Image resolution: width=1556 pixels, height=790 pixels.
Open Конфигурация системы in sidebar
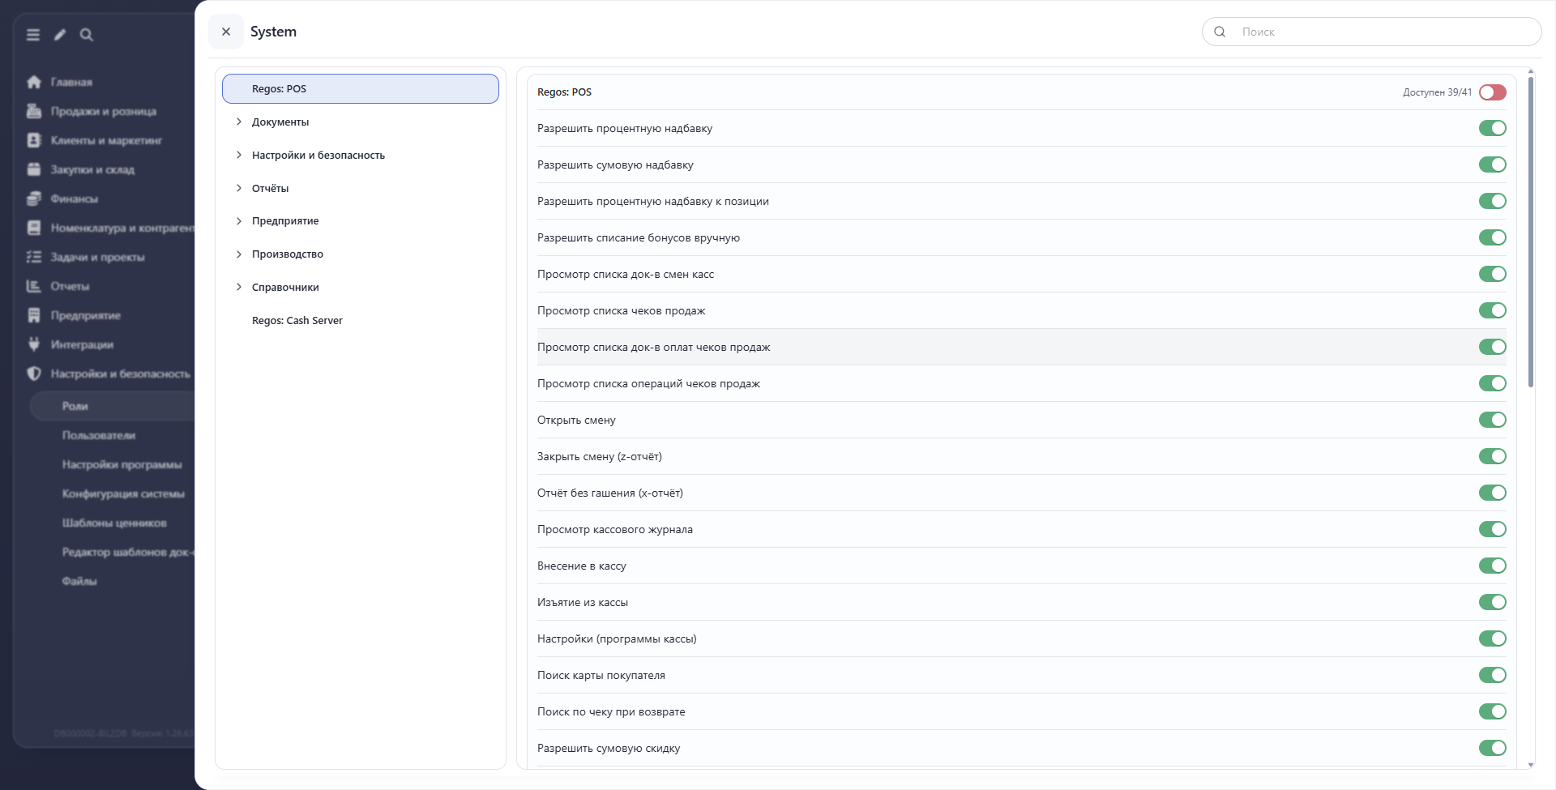point(123,493)
